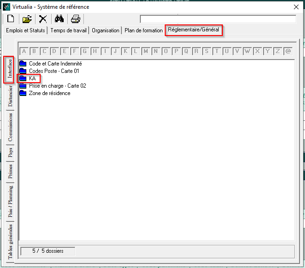Click the Printer toolbar icon
This screenshot has height=268, width=305.
76,19
